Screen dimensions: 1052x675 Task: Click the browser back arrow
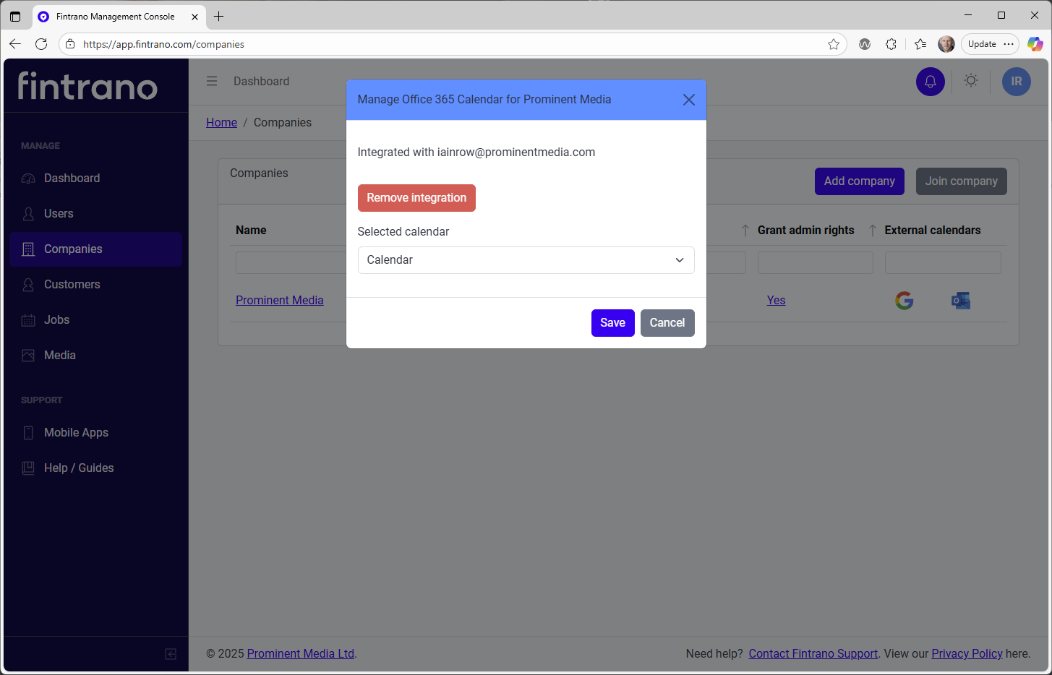pos(15,44)
